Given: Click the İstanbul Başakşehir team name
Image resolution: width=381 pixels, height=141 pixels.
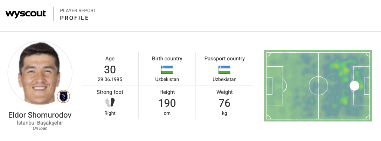Looking at the screenshot, I should (x=40, y=123).
